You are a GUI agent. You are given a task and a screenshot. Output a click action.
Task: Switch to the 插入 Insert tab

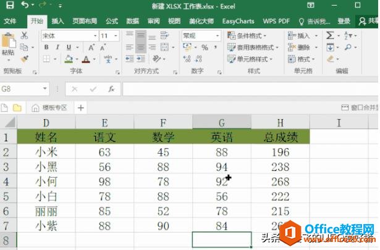tap(57, 21)
